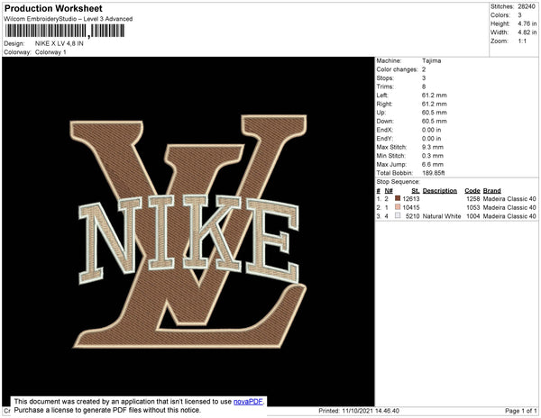Select the Up value 60.5 mm
This screenshot has height=418, width=541.
(x=434, y=113)
